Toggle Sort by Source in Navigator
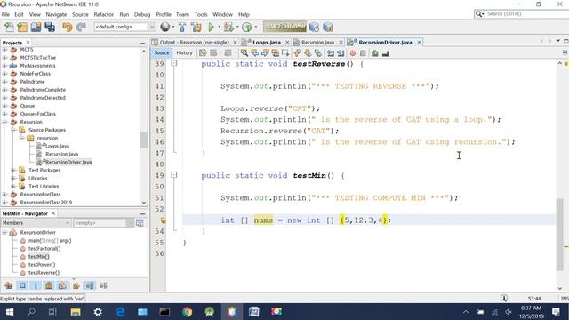 coord(103,285)
